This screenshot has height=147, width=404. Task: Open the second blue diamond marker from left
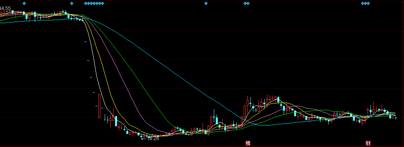click(x=72, y=3)
